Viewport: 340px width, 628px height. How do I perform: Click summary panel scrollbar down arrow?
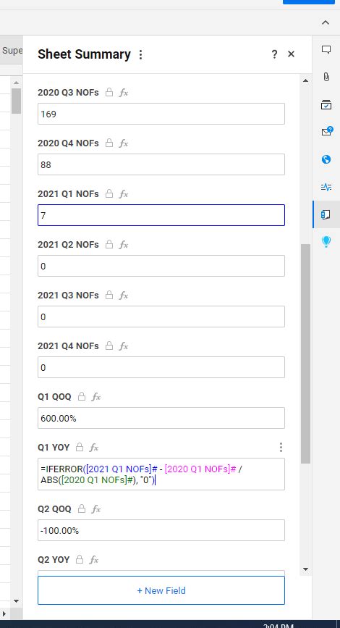305,569
